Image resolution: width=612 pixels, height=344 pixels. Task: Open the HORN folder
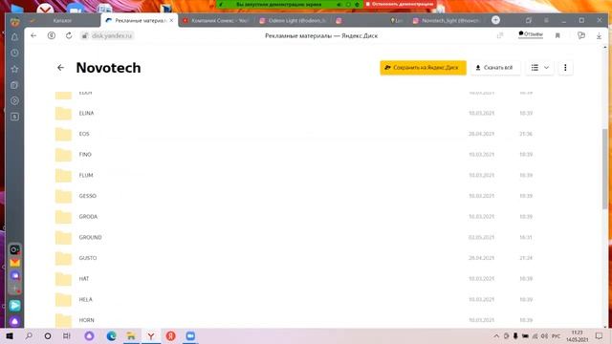86,320
